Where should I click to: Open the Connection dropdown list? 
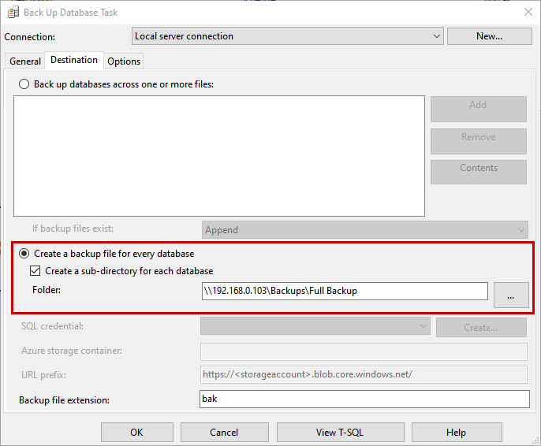(287, 36)
